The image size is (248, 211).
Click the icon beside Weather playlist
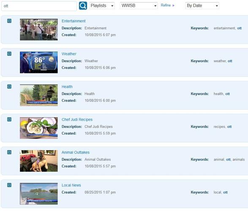point(9,54)
